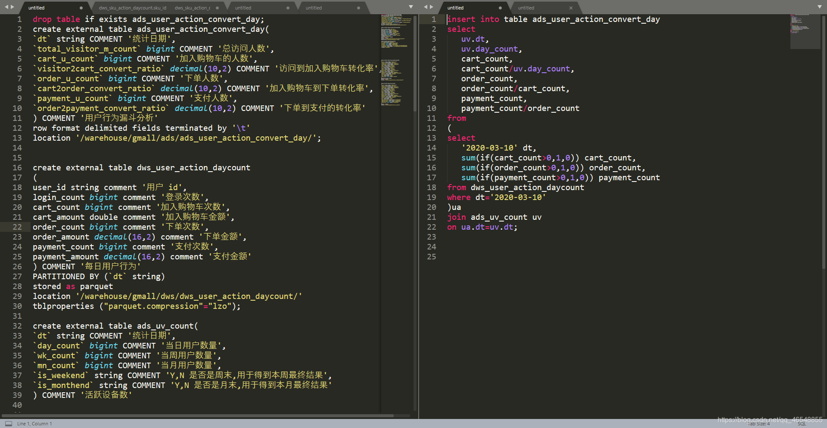Click 'join ads_uv_count uv' line
The image size is (827, 428).
click(494, 217)
